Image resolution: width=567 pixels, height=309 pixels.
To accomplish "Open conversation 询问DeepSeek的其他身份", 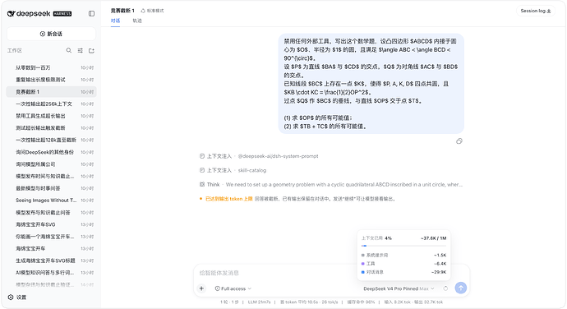I will coord(51,152).
